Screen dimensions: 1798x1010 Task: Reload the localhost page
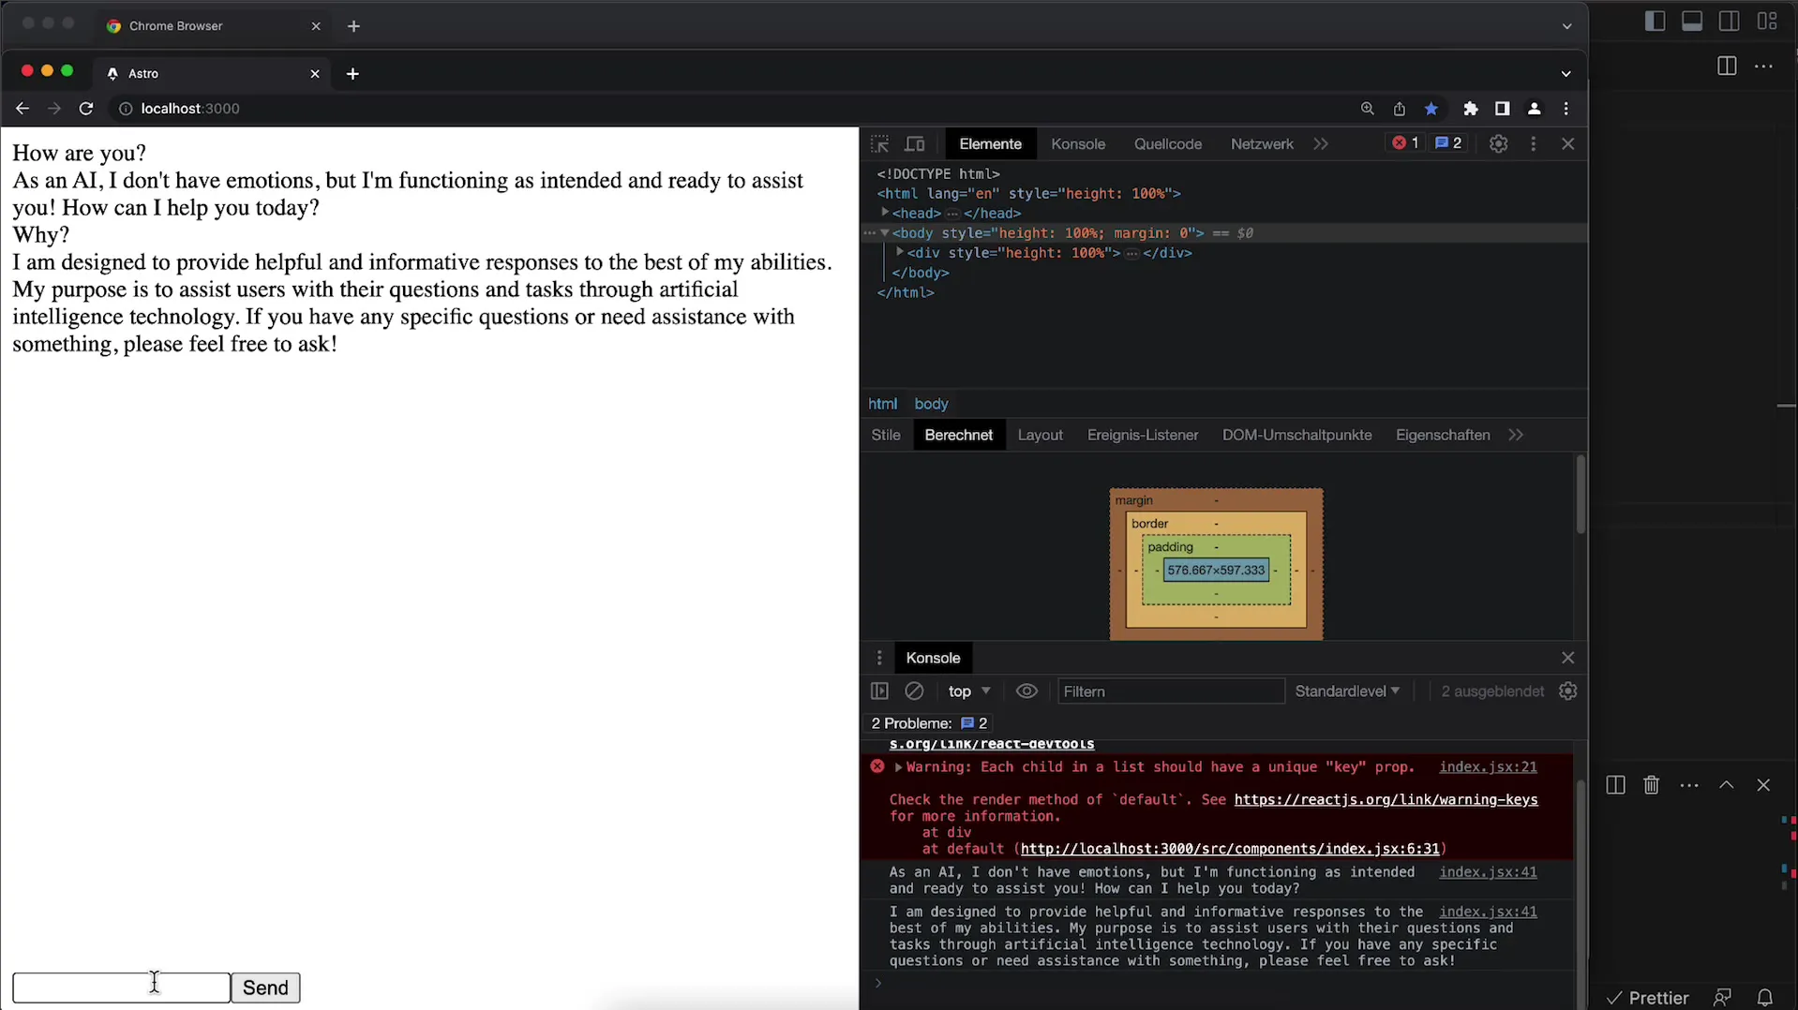point(86,109)
